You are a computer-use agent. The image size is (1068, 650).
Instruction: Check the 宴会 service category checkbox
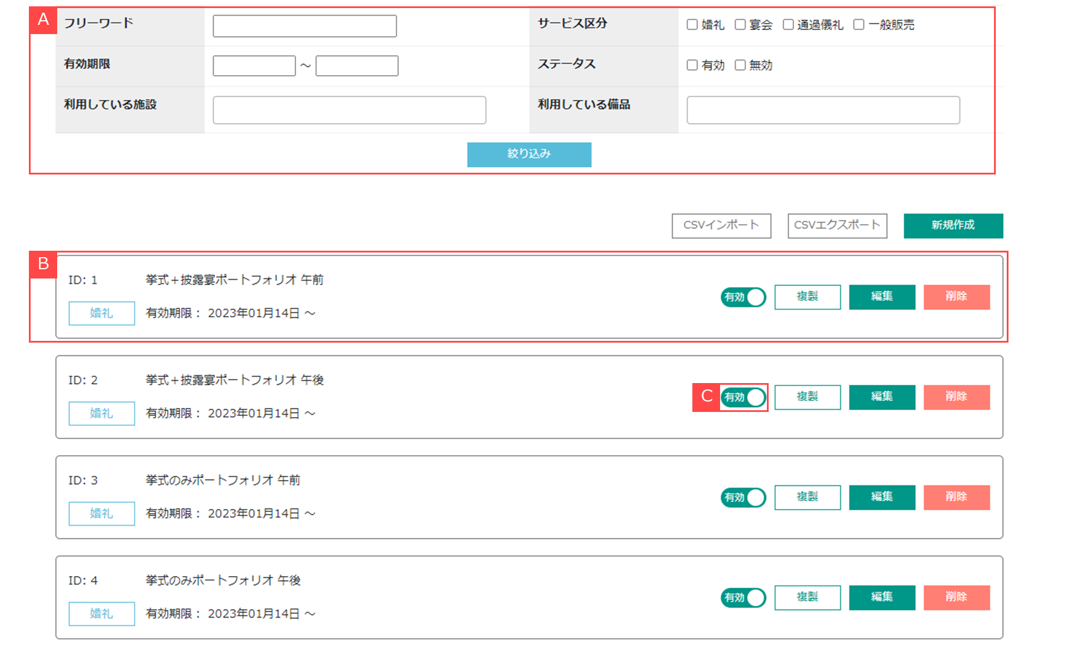click(x=740, y=25)
